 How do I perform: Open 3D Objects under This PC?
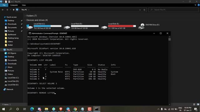pyautogui.click(x=12, y=53)
